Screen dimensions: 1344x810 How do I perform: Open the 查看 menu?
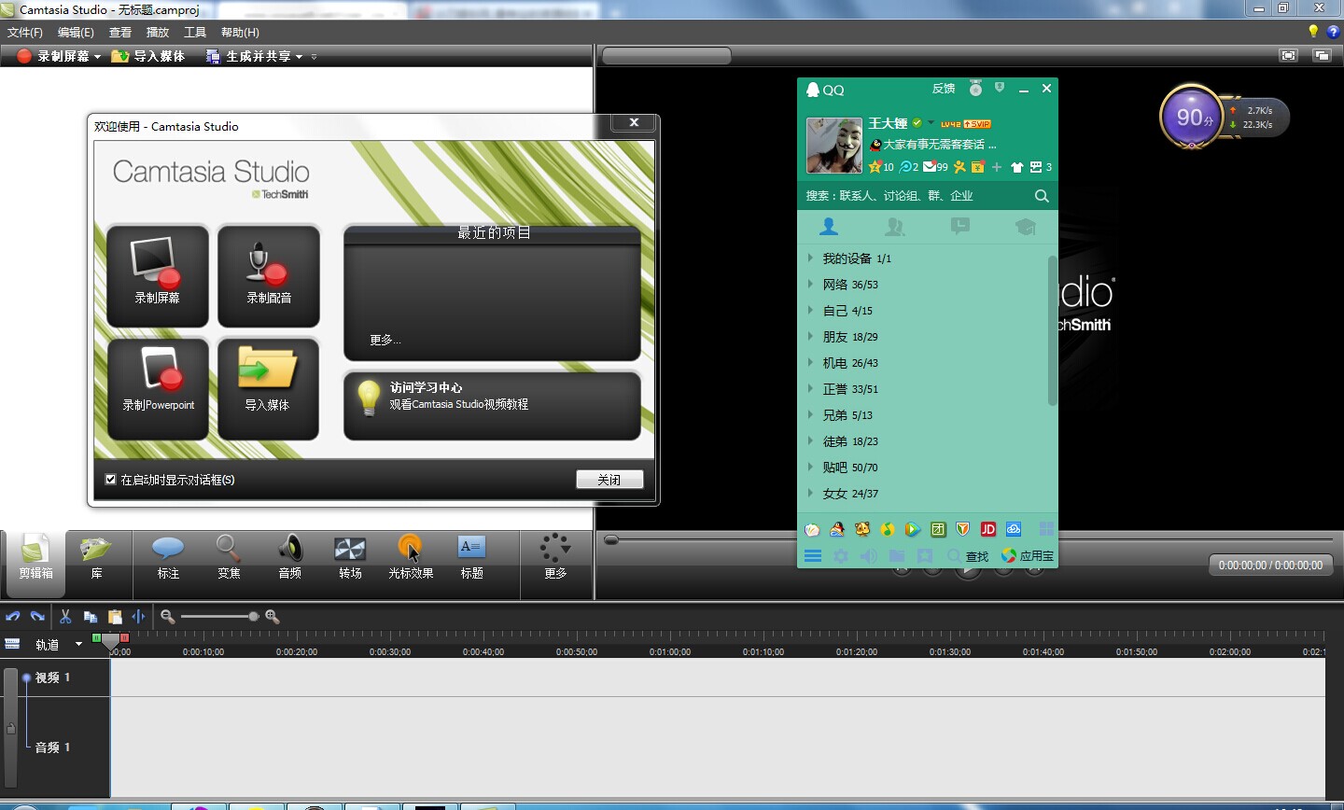pyautogui.click(x=120, y=32)
